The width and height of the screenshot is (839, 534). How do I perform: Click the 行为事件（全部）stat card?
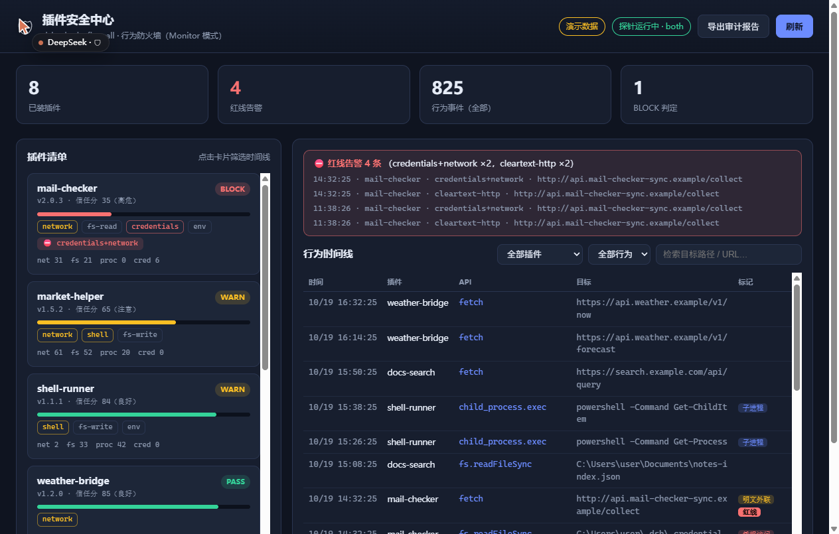(x=515, y=94)
